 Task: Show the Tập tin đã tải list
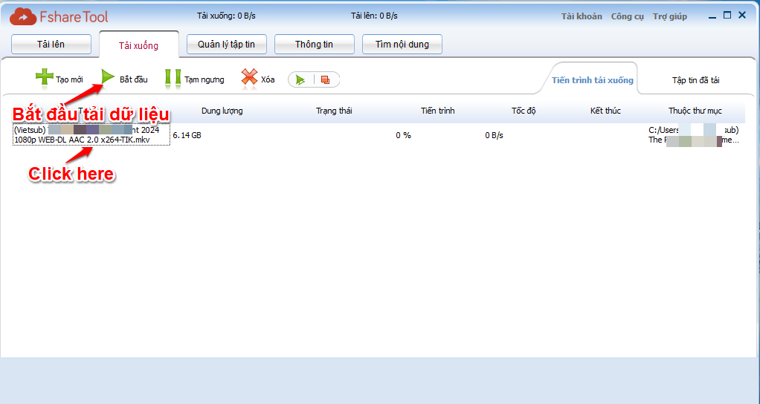pyautogui.click(x=695, y=80)
